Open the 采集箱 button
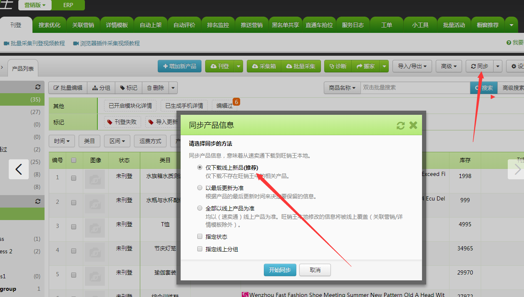The image size is (524, 297). click(x=264, y=66)
